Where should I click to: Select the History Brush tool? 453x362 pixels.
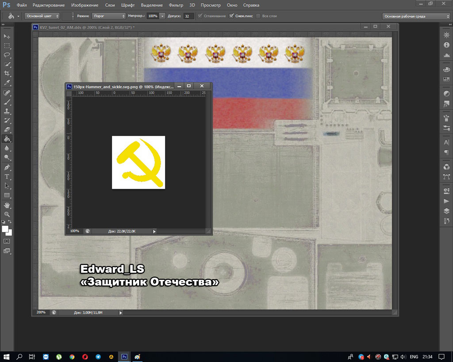pyautogui.click(x=7, y=120)
